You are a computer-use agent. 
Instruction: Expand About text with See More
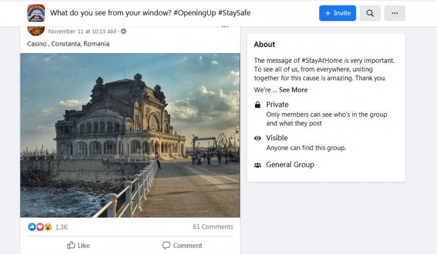coord(293,90)
